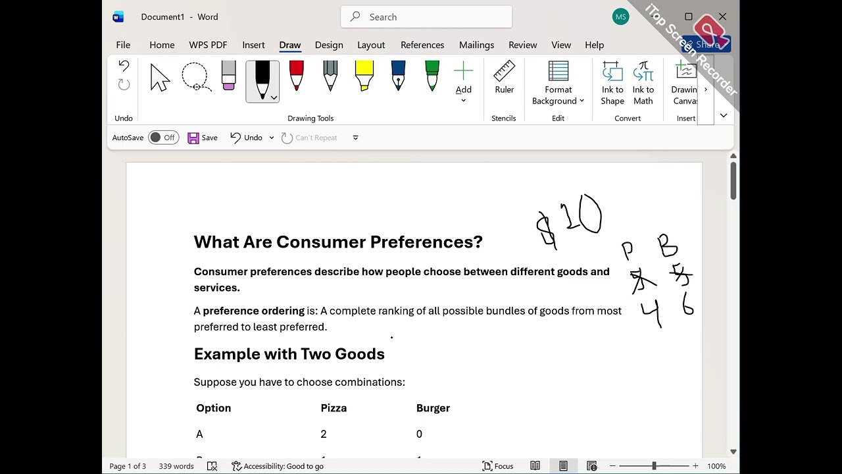
Task: Open the Format Background menu
Action: pyautogui.click(x=558, y=83)
